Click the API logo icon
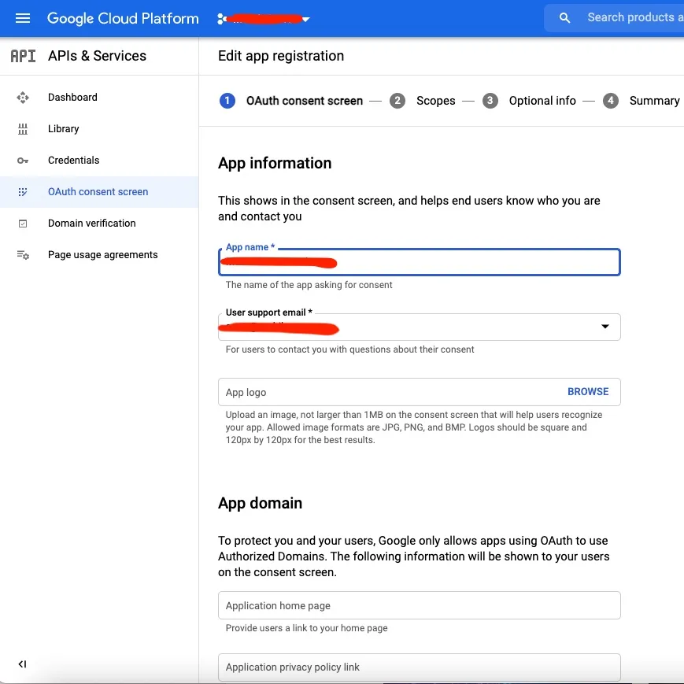 pos(23,56)
